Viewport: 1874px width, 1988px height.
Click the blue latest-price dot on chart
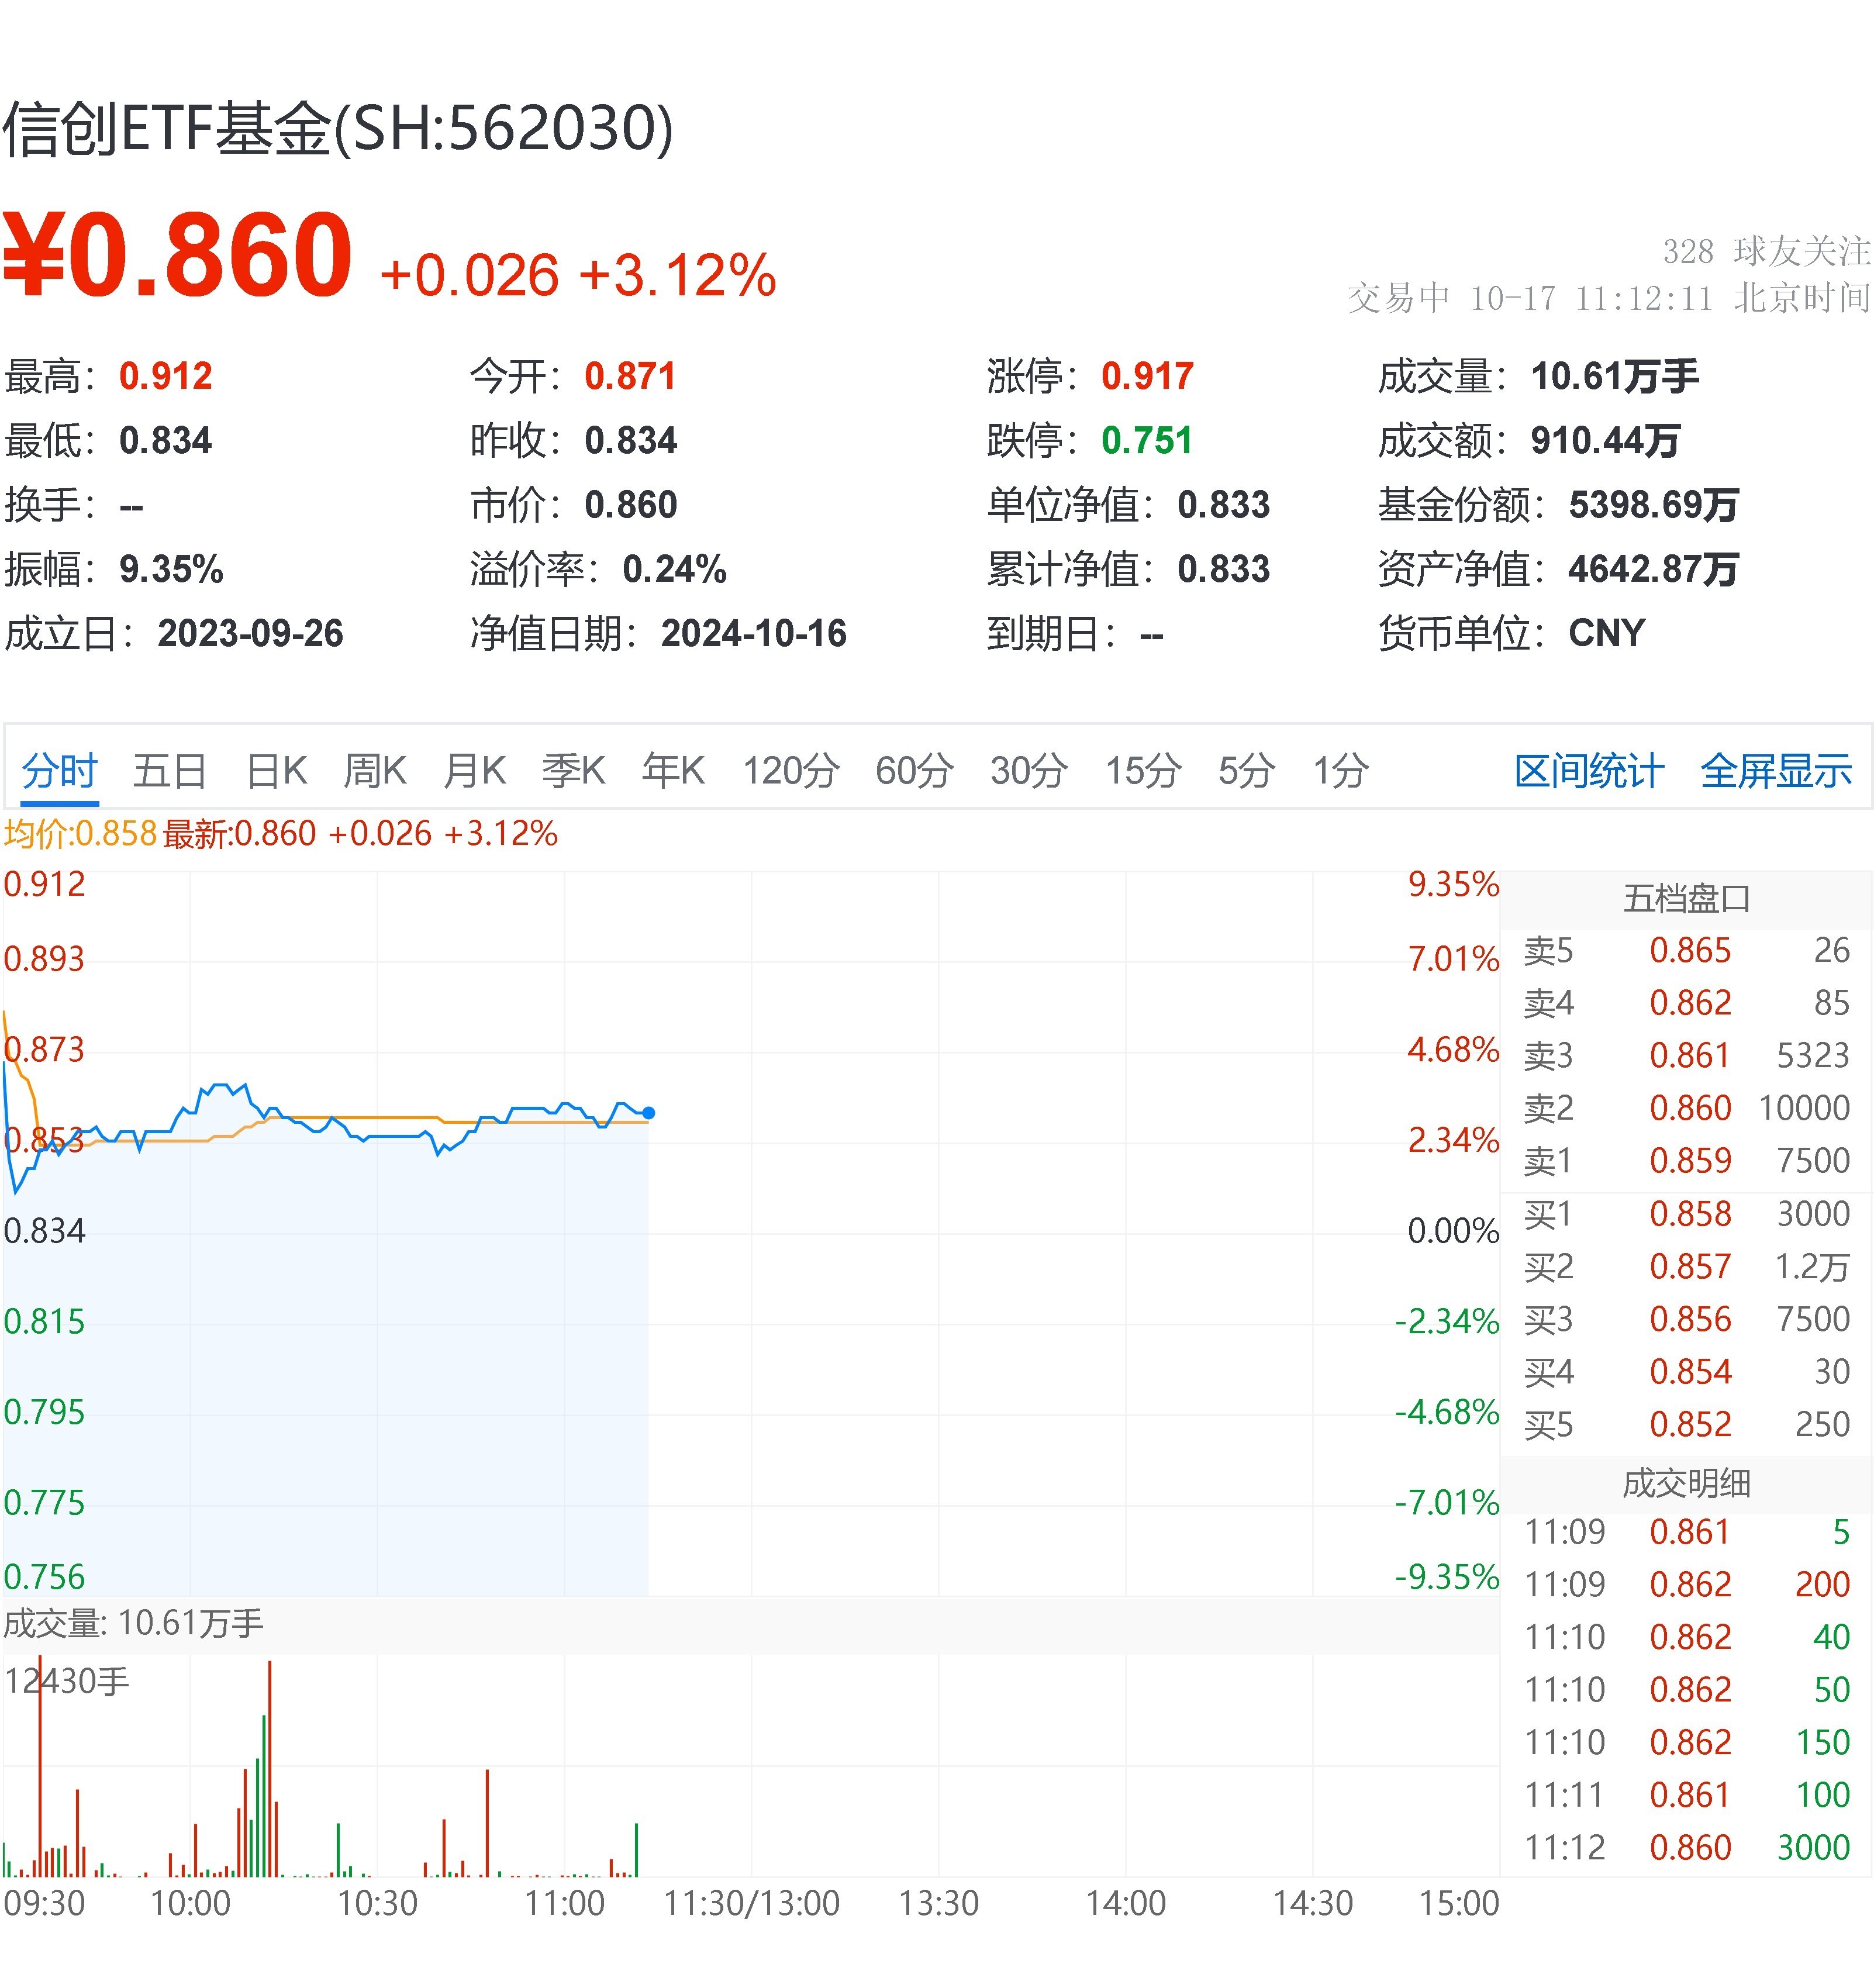[649, 1113]
